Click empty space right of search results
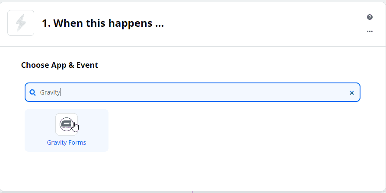Viewport: 386px width, 193px height. click(x=234, y=130)
